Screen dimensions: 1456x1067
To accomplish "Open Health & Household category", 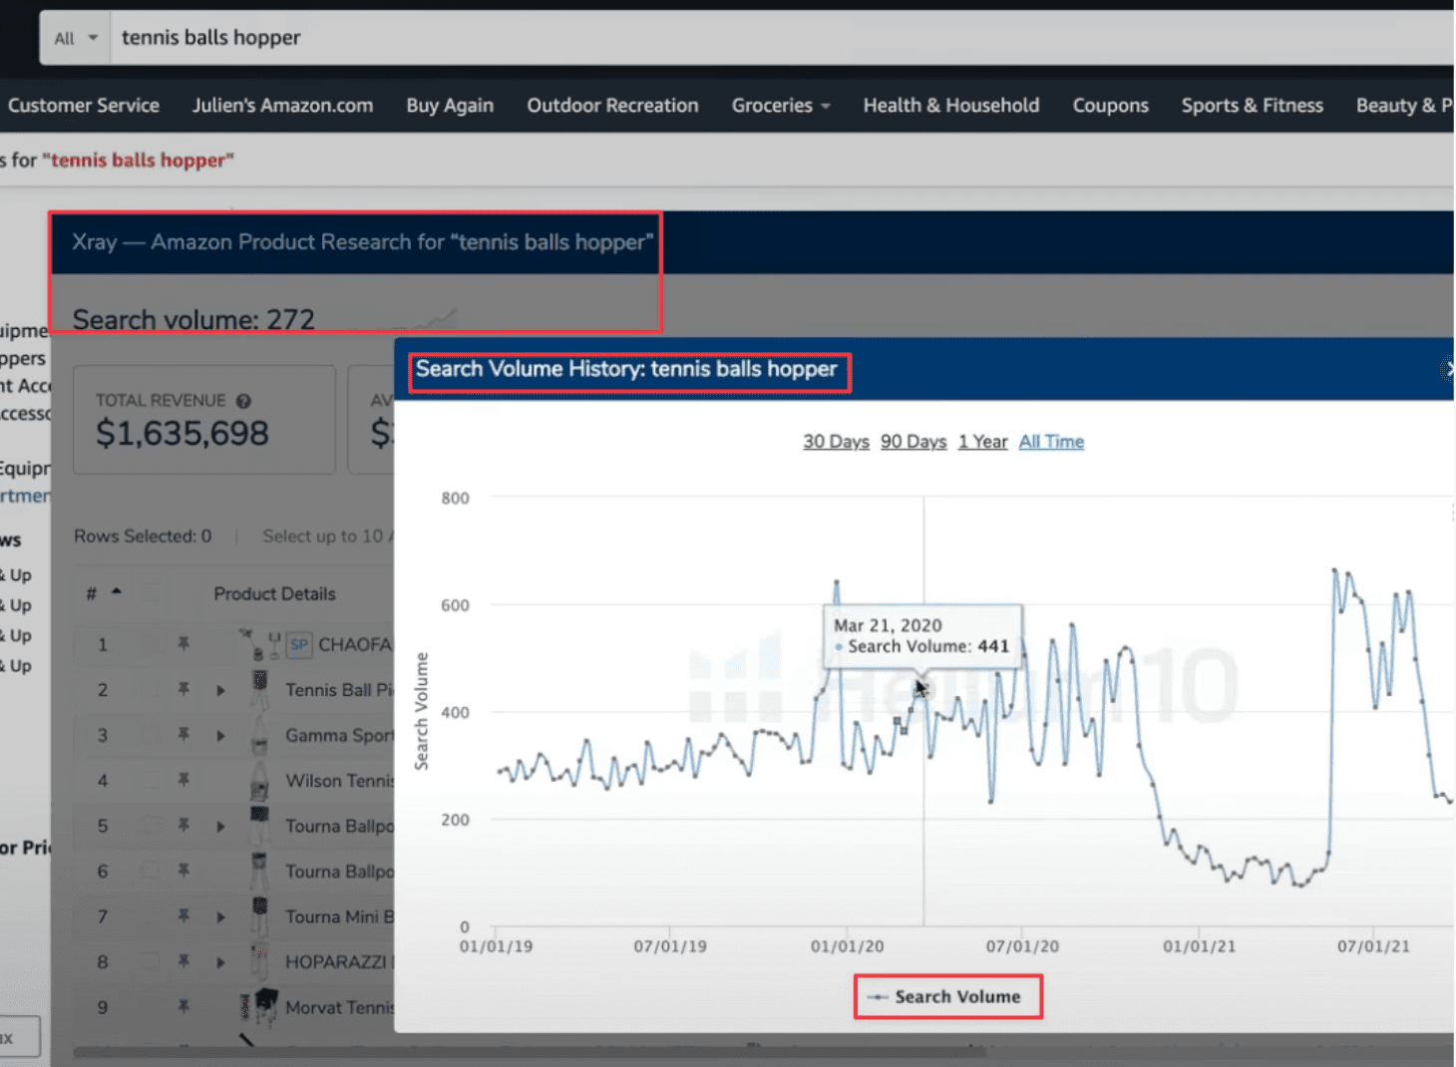I will (x=951, y=106).
